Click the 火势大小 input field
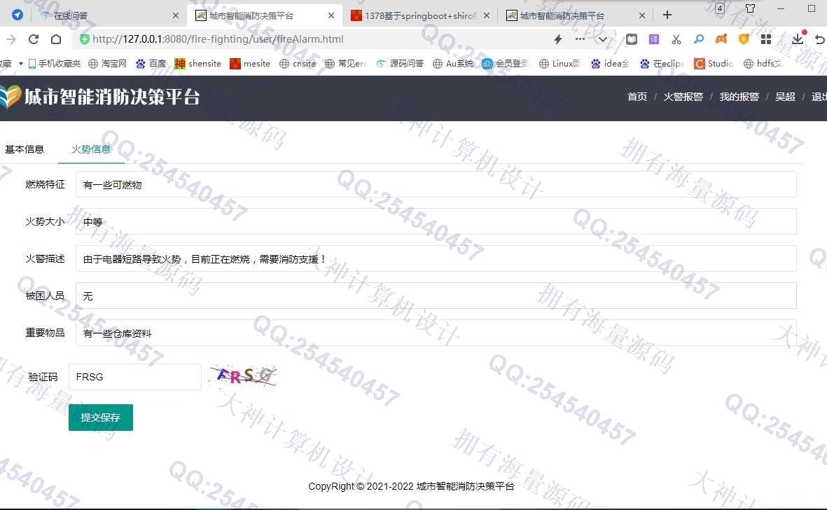This screenshot has width=827, height=510. [436, 221]
